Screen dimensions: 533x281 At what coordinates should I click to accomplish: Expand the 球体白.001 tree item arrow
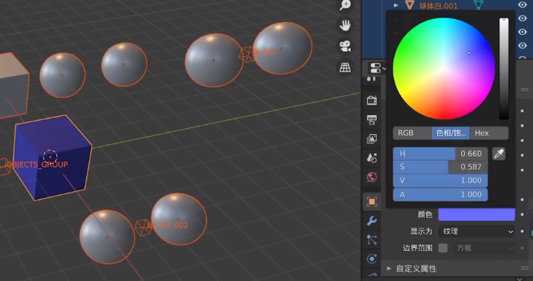point(396,5)
